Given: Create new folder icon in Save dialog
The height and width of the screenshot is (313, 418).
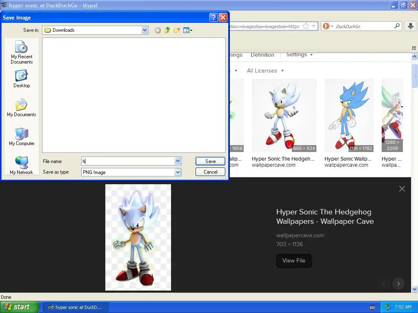Looking at the screenshot, I should coord(176,30).
